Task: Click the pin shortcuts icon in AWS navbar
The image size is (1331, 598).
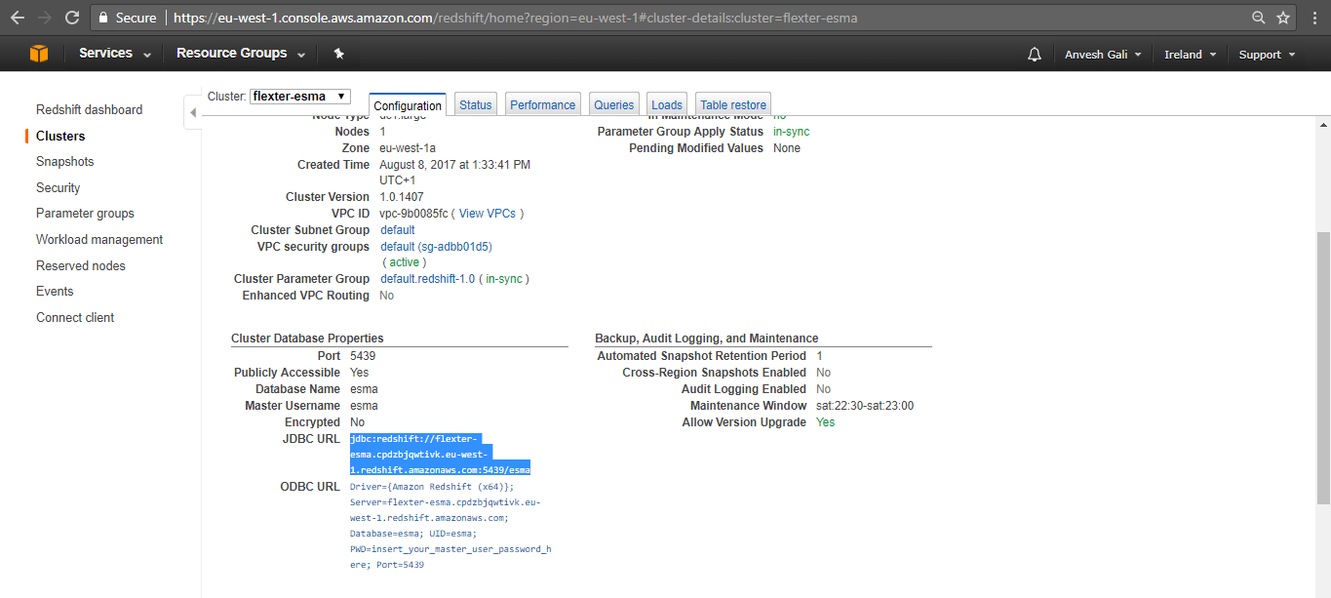Action: point(338,54)
